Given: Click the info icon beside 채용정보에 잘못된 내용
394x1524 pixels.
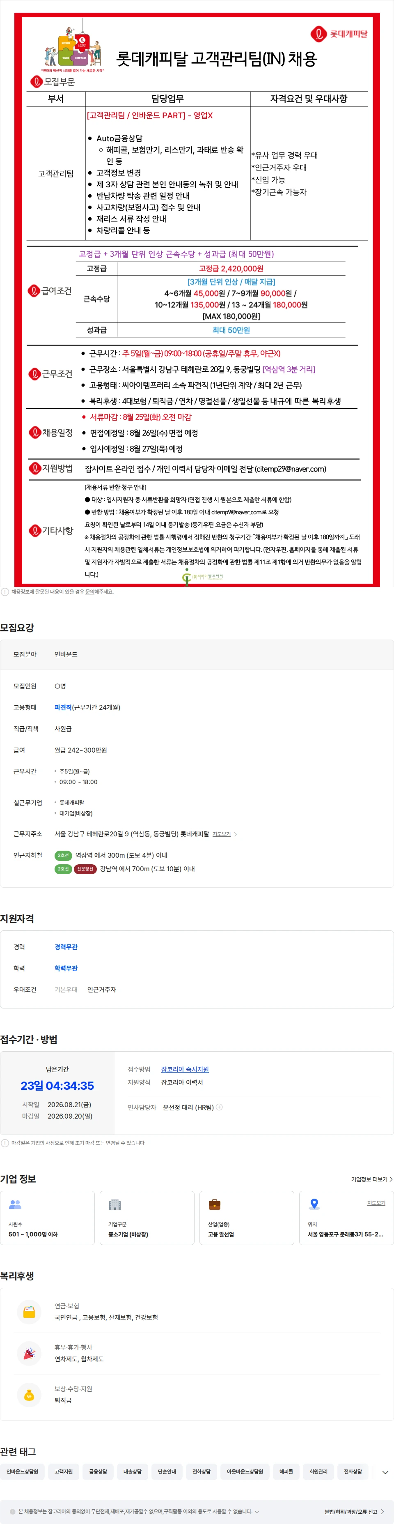Looking at the screenshot, I should [x=5, y=592].
